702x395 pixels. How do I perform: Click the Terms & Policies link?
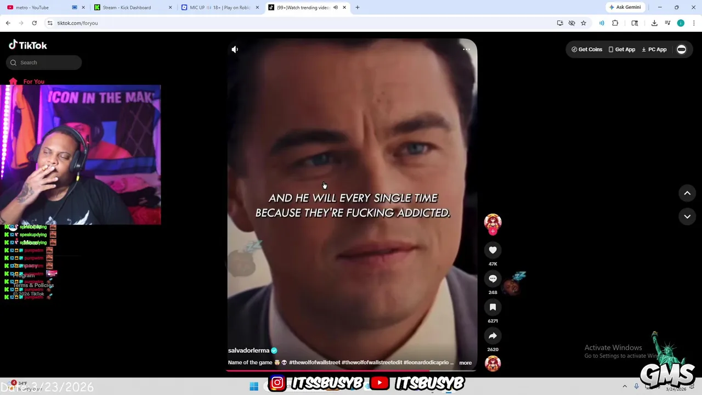click(x=34, y=285)
